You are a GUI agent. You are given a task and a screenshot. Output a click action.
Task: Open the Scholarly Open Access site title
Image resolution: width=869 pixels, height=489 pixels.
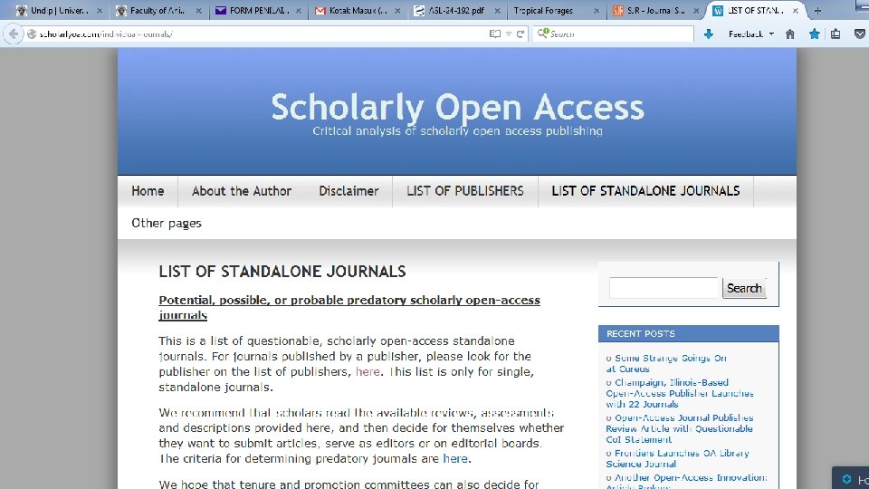pos(457,107)
